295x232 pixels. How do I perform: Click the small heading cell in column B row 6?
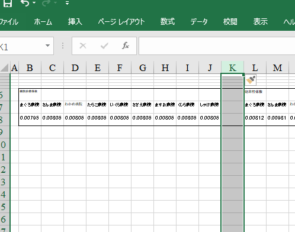pyautogui.click(x=30, y=95)
